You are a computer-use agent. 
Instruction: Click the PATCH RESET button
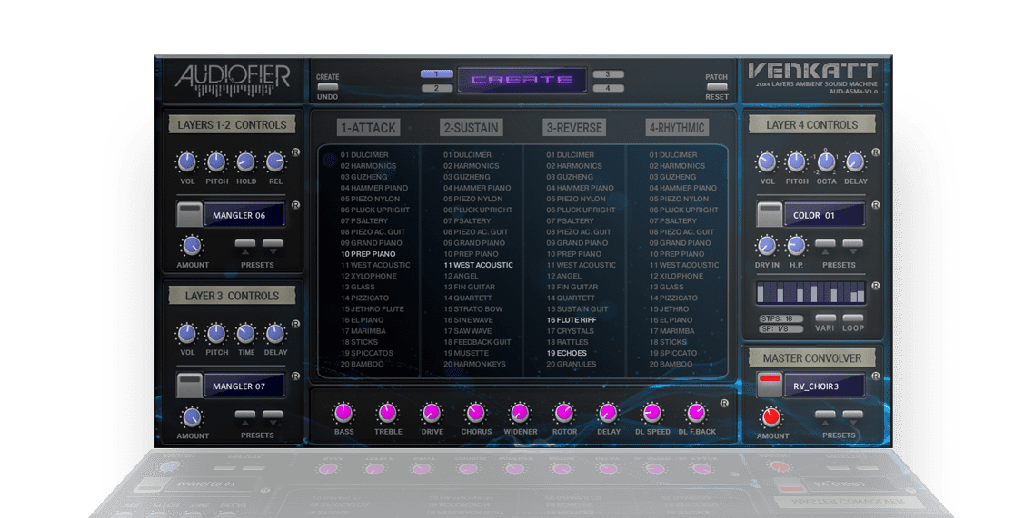tap(716, 86)
